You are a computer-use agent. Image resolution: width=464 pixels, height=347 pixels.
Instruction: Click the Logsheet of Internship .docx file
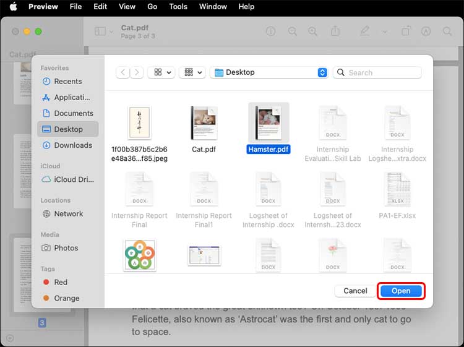(269, 200)
